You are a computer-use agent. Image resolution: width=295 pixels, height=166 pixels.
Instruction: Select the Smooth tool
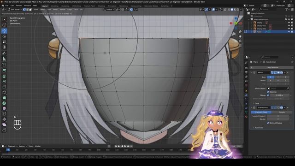pos(4,108)
